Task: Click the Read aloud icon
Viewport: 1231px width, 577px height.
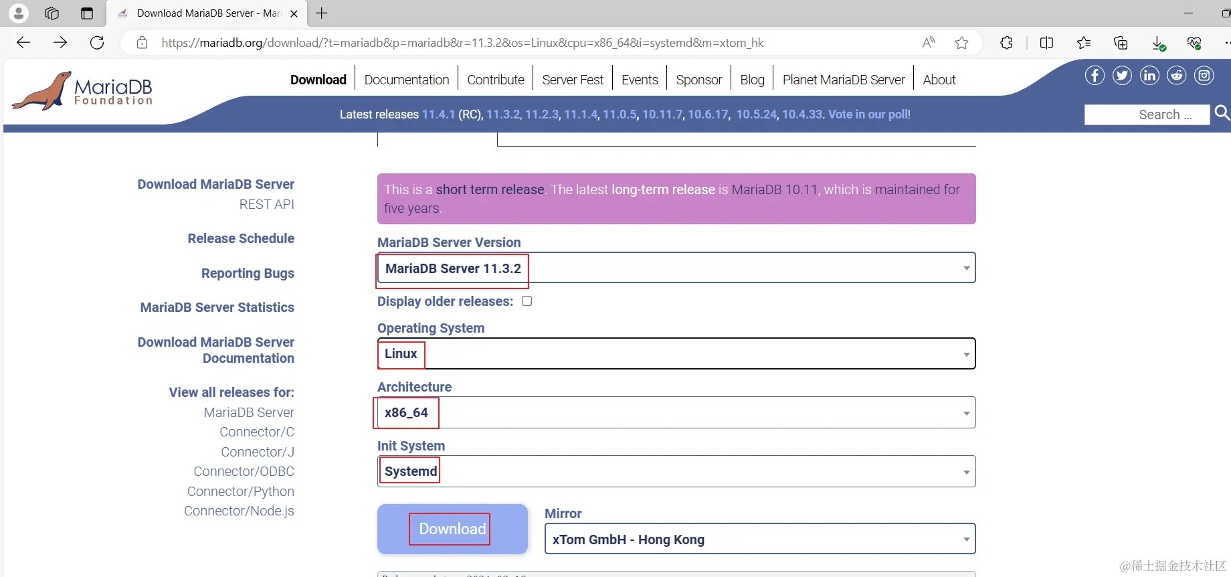Action: pos(929,43)
